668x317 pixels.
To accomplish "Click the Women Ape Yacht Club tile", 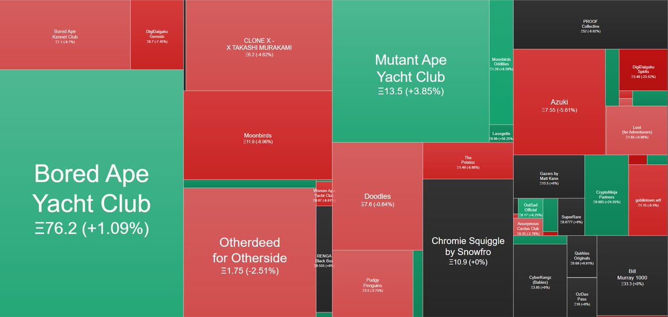I will (x=324, y=193).
